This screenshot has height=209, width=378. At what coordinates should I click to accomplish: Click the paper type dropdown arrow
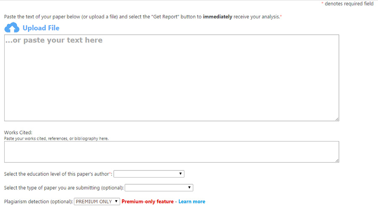pyautogui.click(x=189, y=188)
